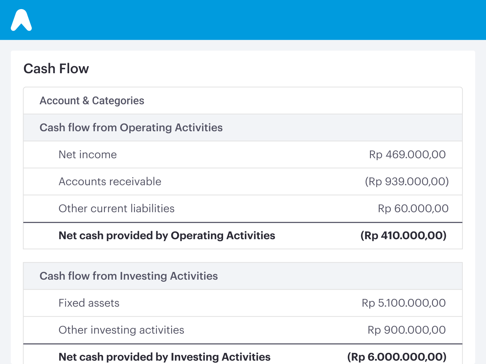The image size is (486, 364).
Task: Click the white A logo icon
Action: point(21,20)
